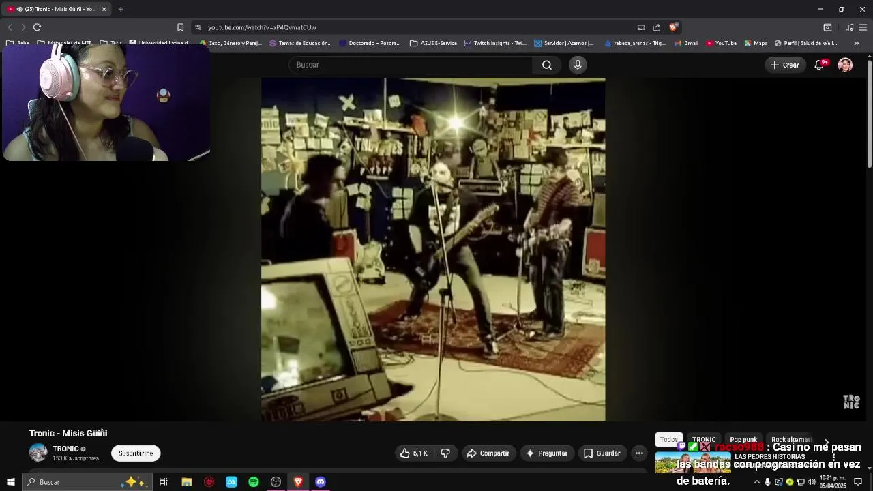873x491 pixels.
Task: Go forward with the browser forward arrow
Action: [23, 27]
